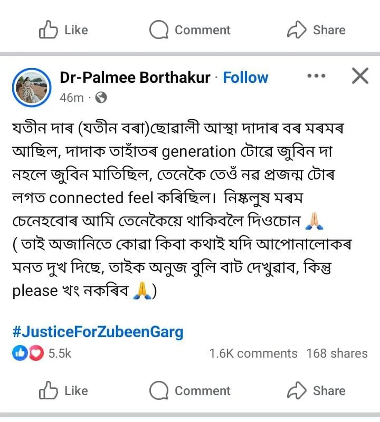View Dr-Palmee Borthakur's profile picture

pyautogui.click(x=32, y=87)
